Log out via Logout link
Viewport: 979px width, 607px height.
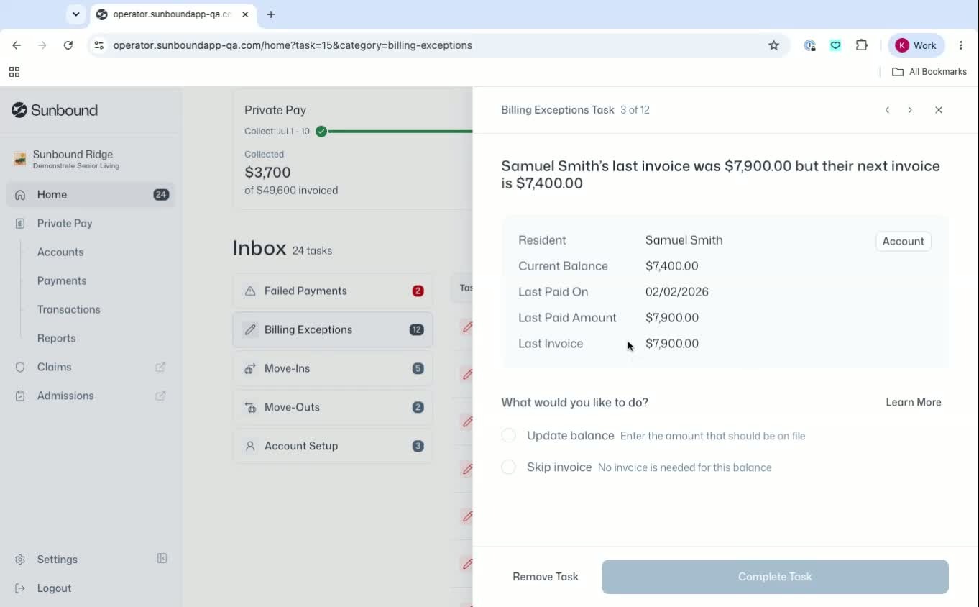54,588
